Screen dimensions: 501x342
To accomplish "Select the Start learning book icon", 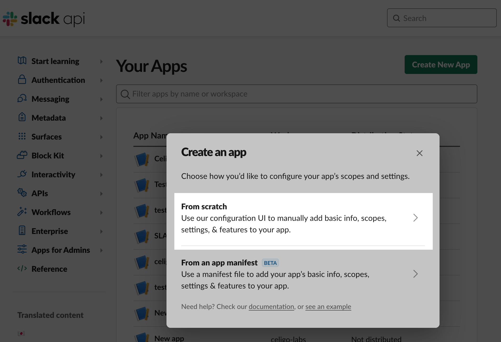I will [x=22, y=61].
